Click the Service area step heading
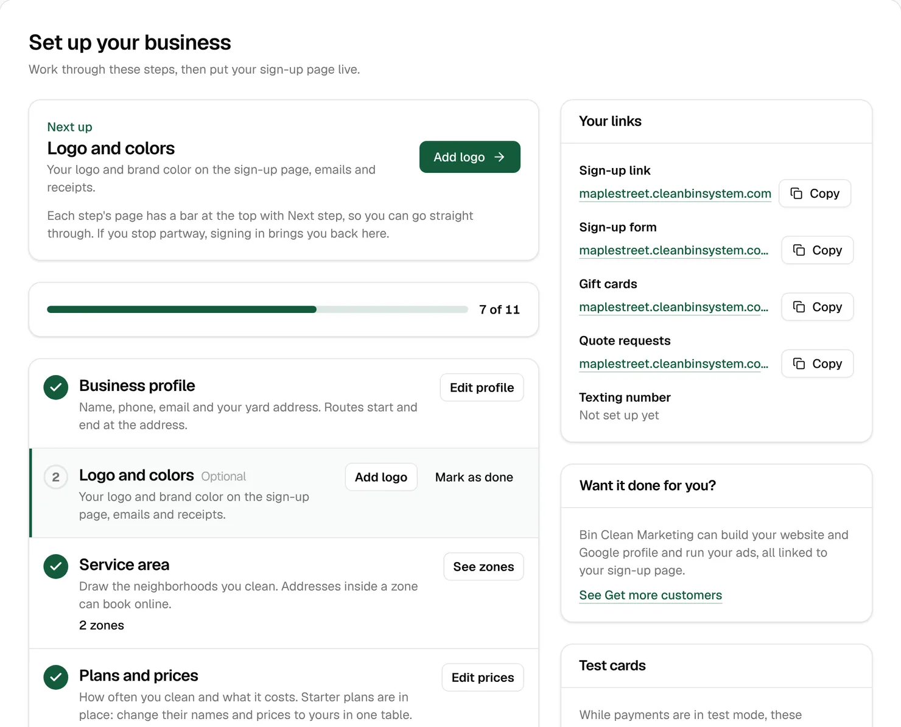The height and width of the screenshot is (727, 901). [124, 565]
